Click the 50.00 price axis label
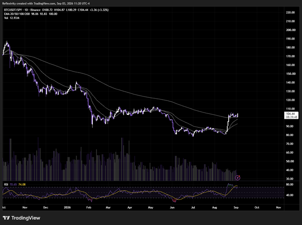Image resolution: width=302 pixels, height=225 pixels. point(290,161)
